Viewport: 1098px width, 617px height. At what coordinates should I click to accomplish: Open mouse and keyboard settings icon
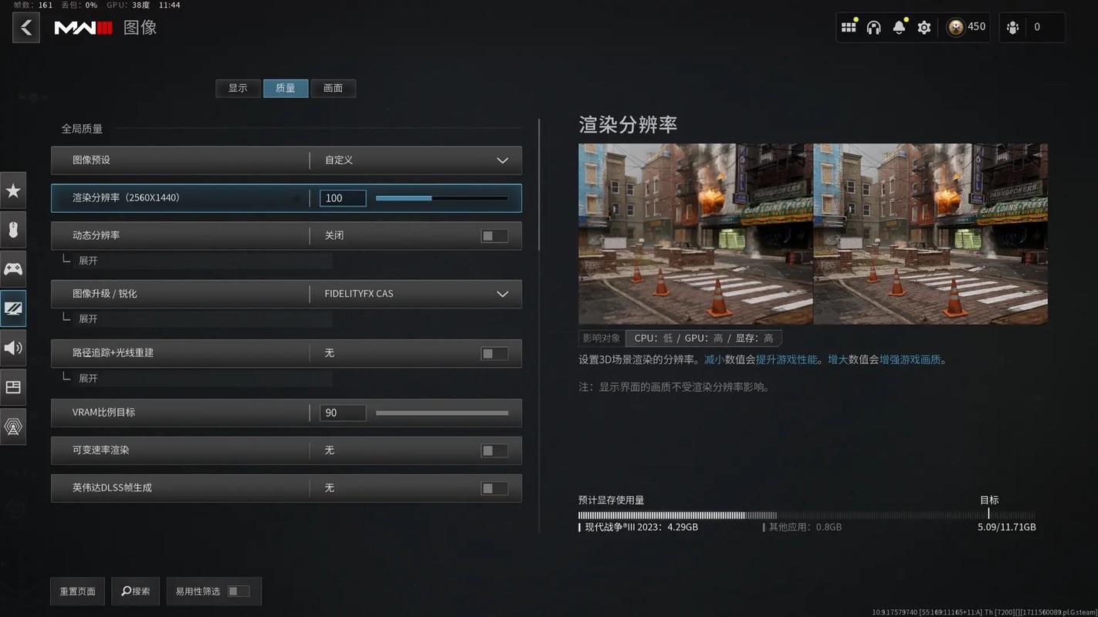13,230
